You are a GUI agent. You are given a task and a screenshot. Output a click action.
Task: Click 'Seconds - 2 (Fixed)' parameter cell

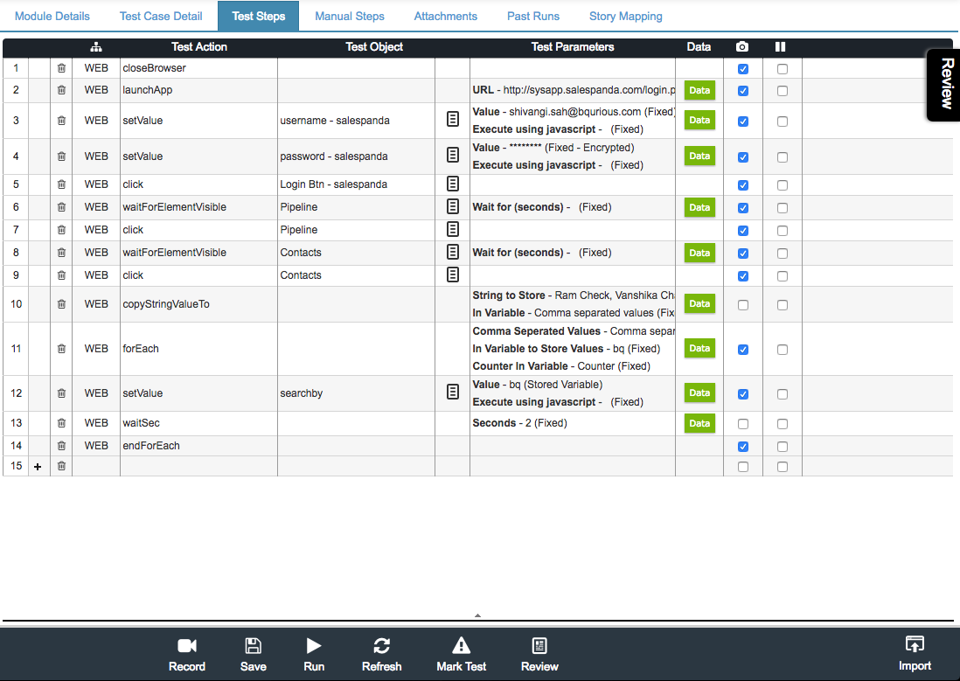573,423
